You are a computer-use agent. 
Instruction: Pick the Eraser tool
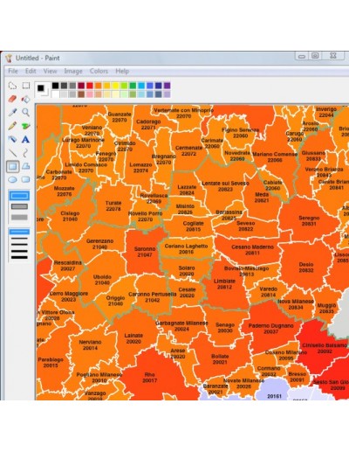coord(12,99)
